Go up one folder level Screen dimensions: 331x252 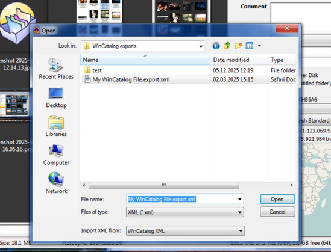point(227,46)
